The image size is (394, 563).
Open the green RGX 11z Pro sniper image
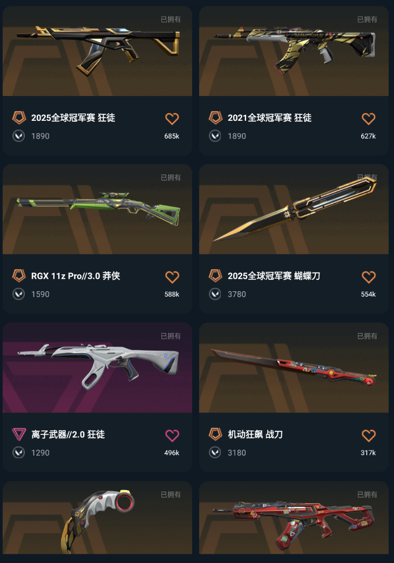(98, 209)
